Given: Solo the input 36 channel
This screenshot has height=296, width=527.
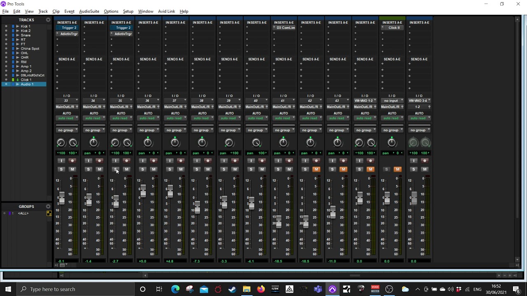Looking at the screenshot, I should (x=142, y=169).
